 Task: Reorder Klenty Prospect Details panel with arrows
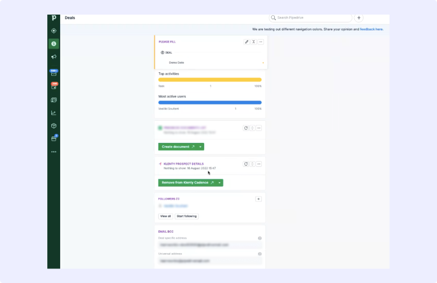click(252, 164)
